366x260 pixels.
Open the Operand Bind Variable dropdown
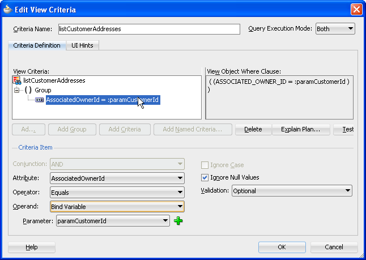click(117, 207)
